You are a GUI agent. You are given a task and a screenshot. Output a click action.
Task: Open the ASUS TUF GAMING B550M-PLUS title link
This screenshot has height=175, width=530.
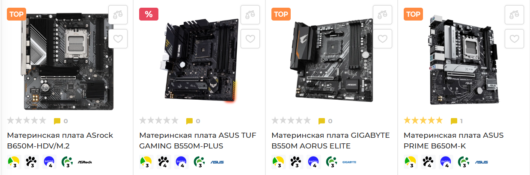click(x=198, y=141)
